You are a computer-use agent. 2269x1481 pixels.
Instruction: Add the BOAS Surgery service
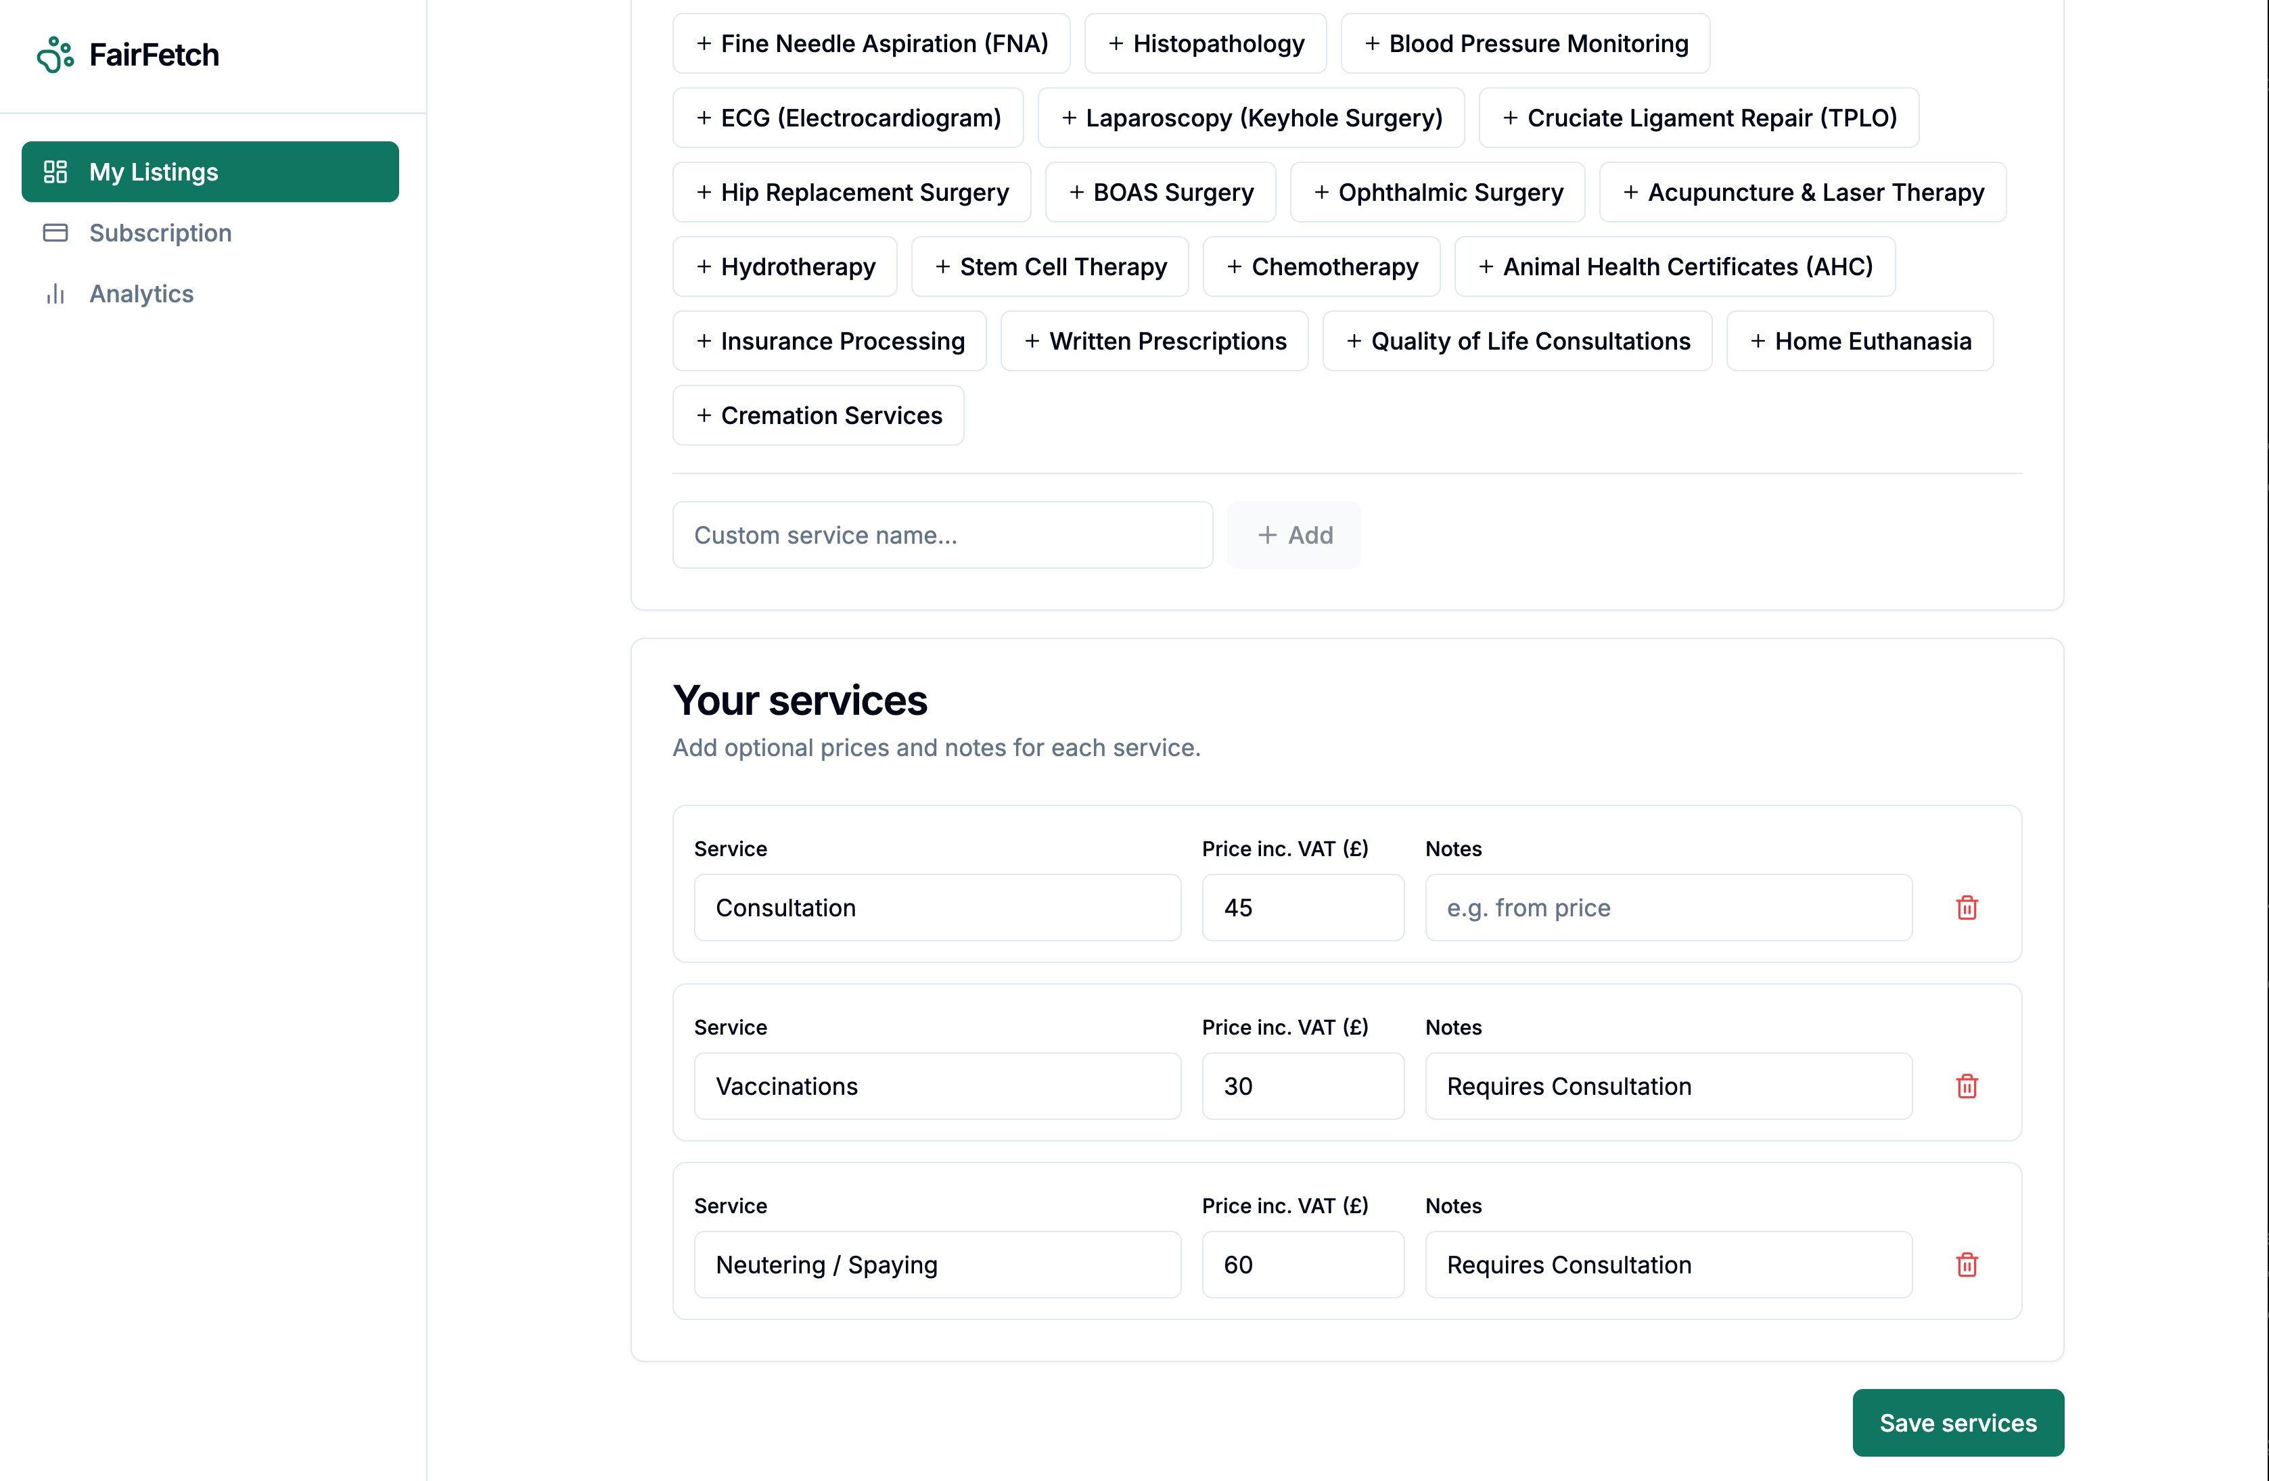[1160, 191]
